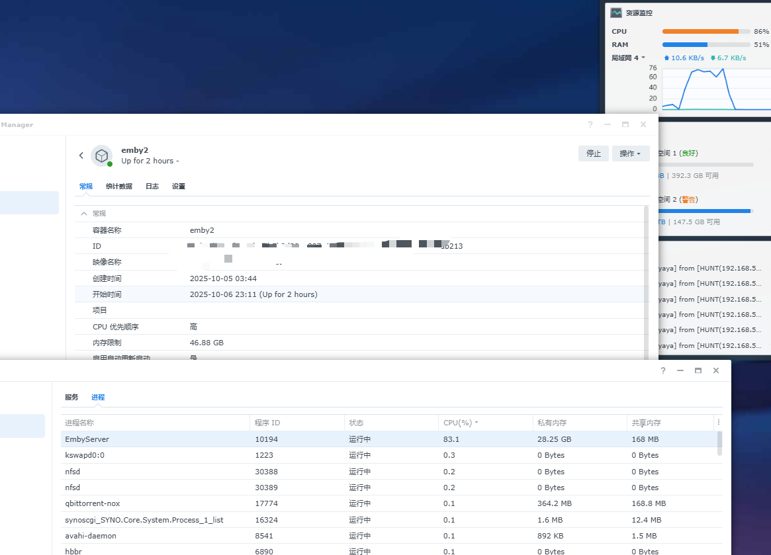Open help in the Container Manager window

(x=590, y=124)
